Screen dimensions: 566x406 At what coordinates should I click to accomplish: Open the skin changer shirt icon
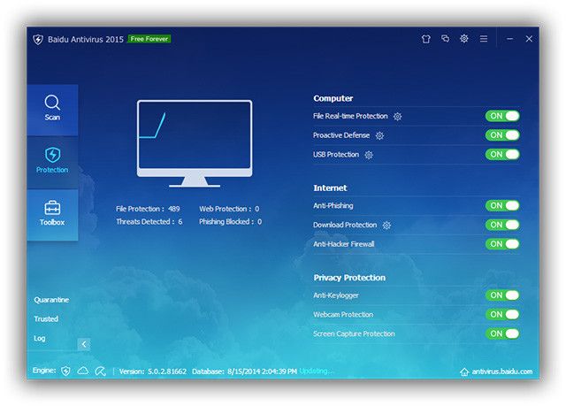pyautogui.click(x=425, y=39)
